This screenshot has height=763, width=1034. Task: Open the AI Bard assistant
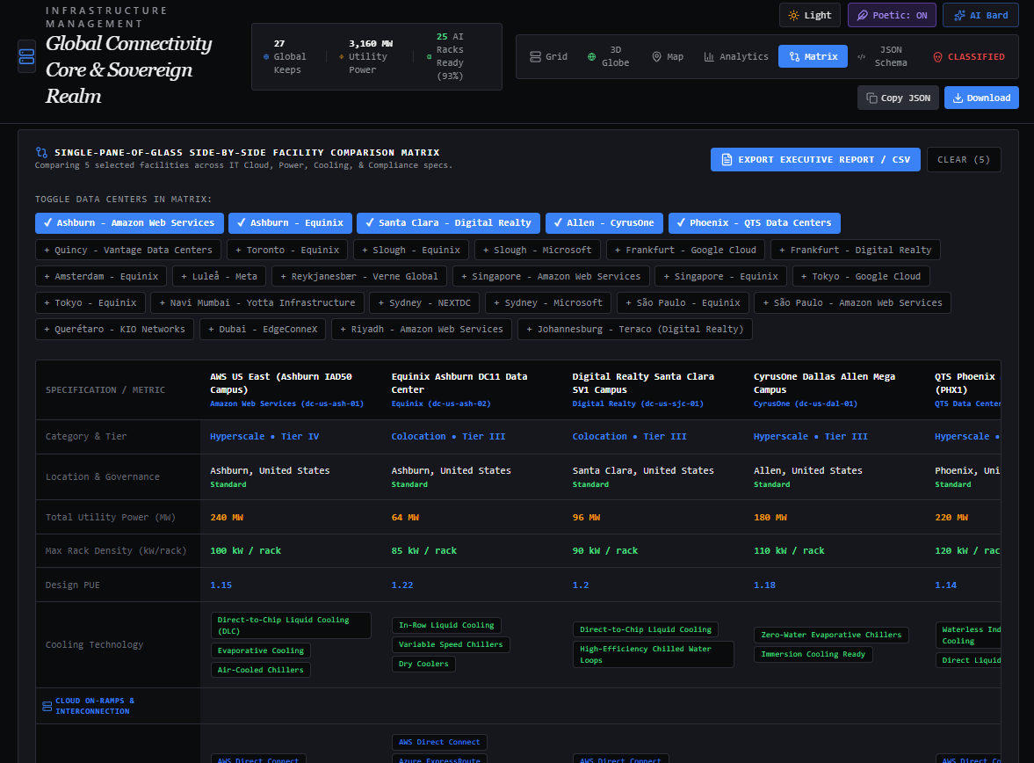click(x=980, y=15)
